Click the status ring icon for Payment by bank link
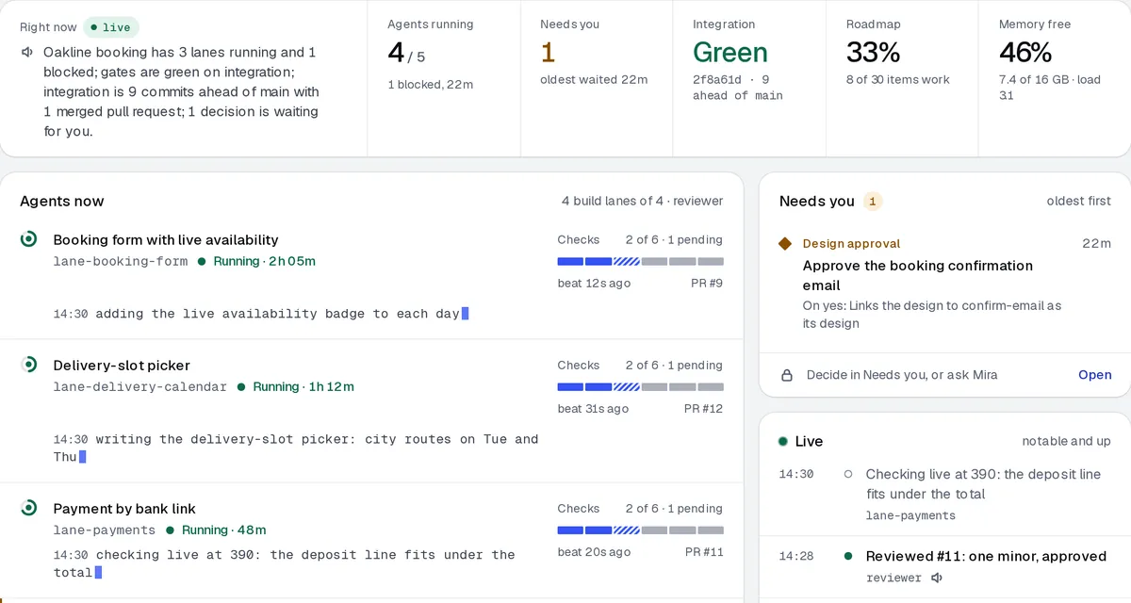The image size is (1131, 603). tap(29, 508)
